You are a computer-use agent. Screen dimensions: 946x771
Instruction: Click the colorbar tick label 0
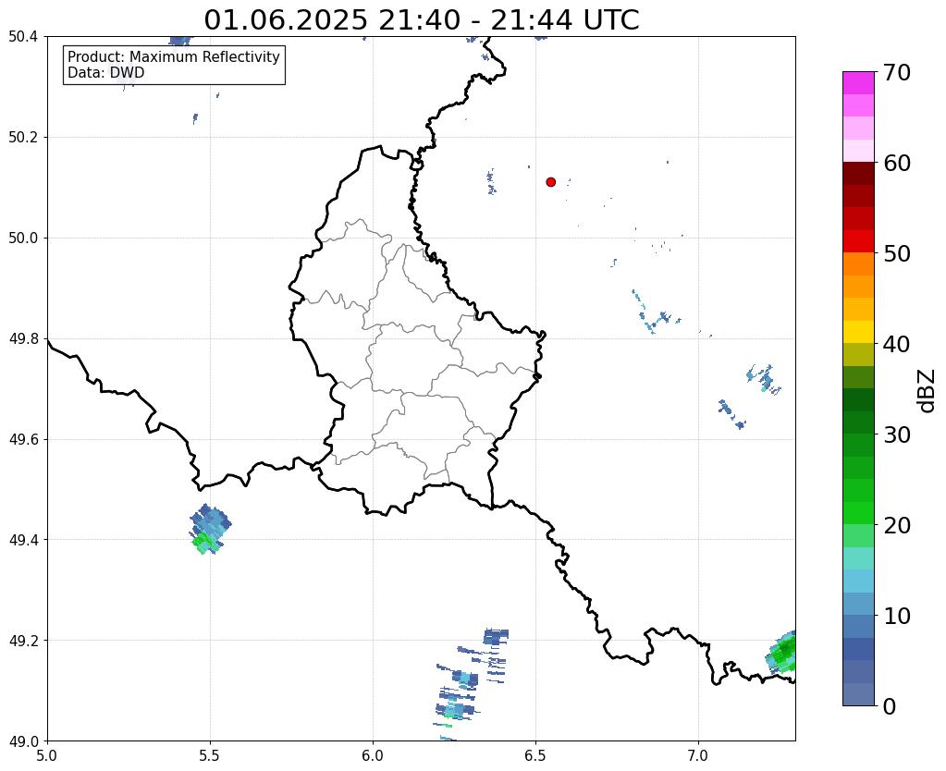tap(890, 706)
